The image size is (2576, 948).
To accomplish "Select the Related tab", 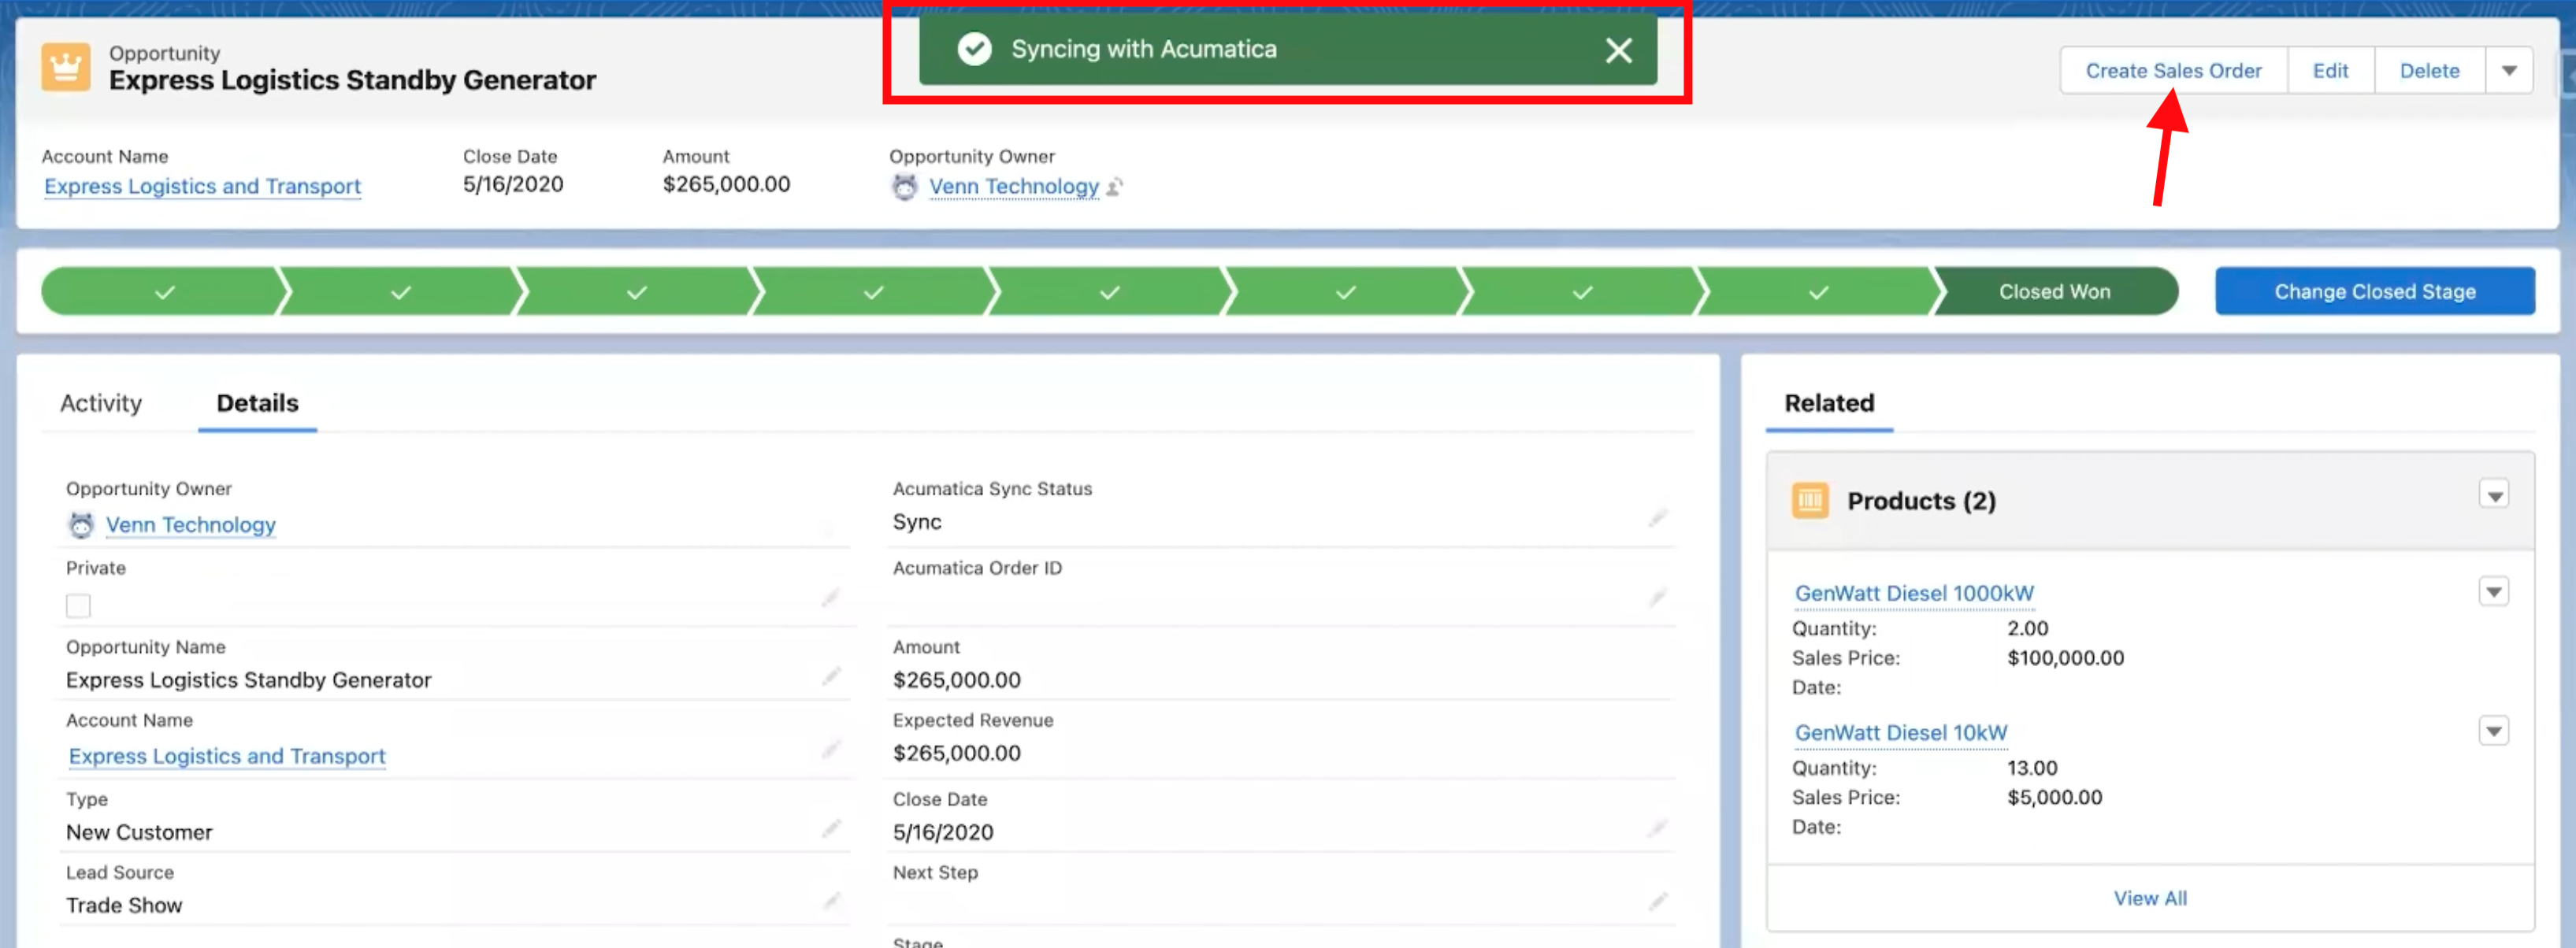I will pos(1829,403).
